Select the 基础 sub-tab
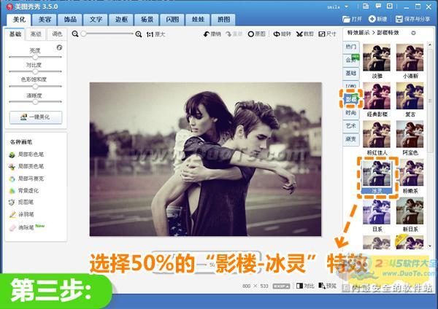 (x=15, y=34)
